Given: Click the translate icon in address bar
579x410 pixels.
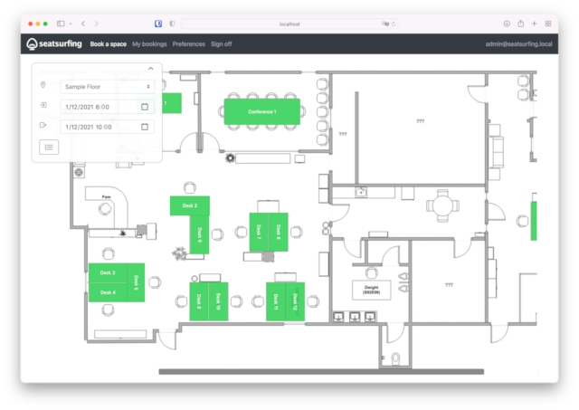Looking at the screenshot, I should click(385, 24).
